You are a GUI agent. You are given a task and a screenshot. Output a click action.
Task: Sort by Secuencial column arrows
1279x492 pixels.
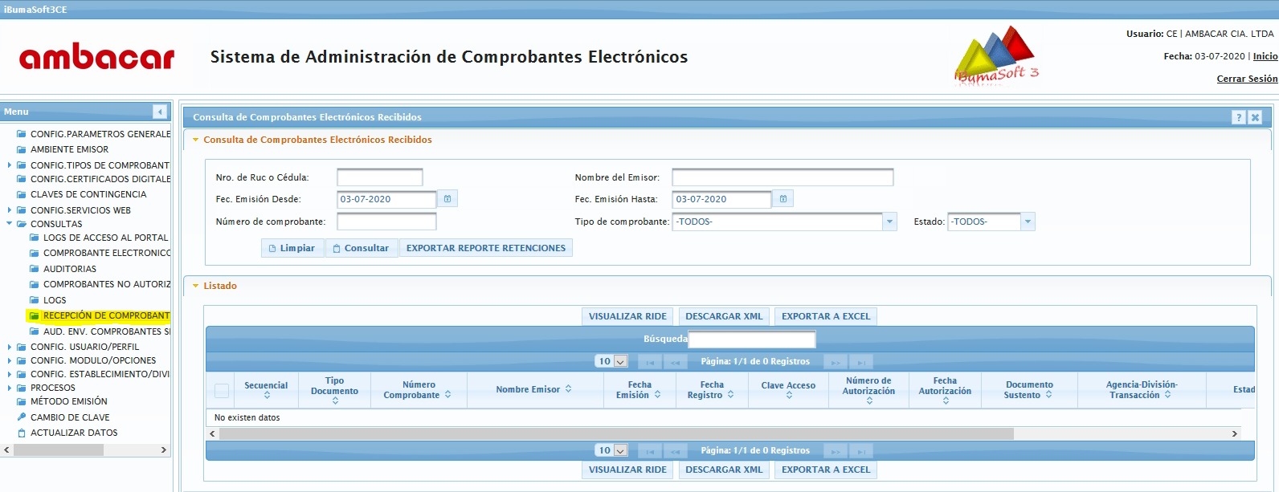[x=267, y=395]
